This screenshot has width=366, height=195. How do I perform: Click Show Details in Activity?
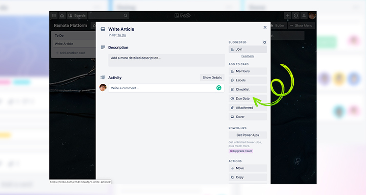click(212, 78)
